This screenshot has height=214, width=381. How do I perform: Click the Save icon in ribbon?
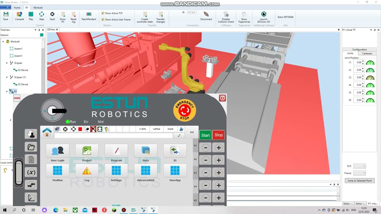(6, 16)
